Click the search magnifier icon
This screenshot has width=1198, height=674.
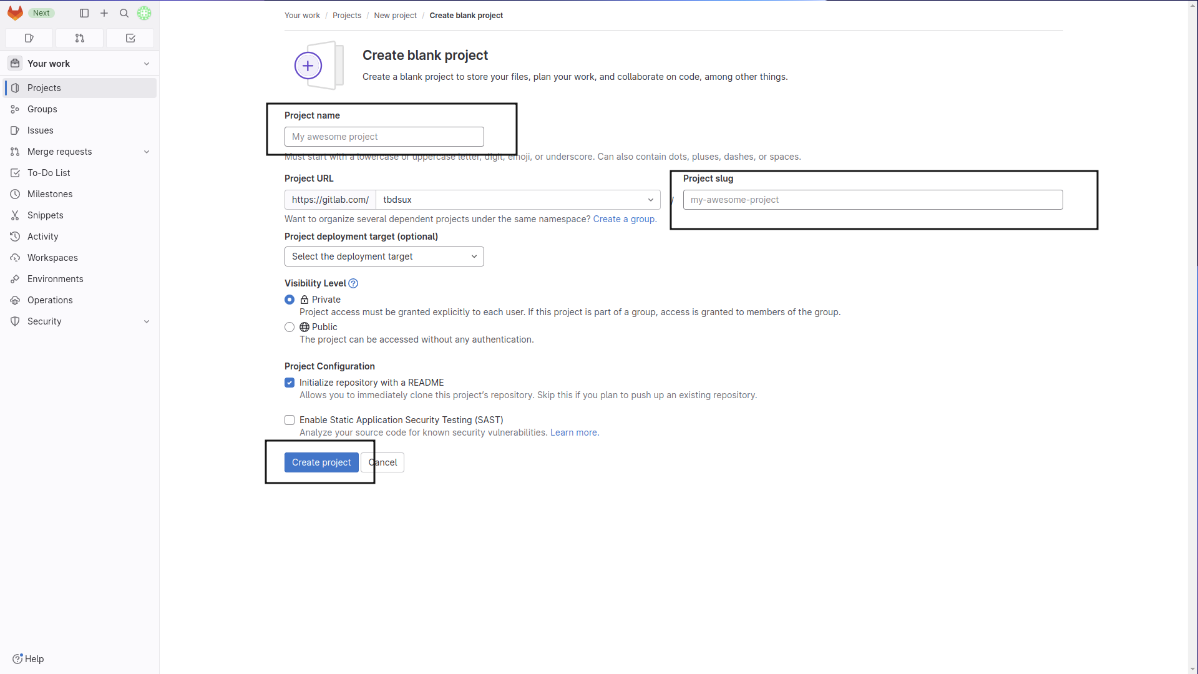point(124,13)
